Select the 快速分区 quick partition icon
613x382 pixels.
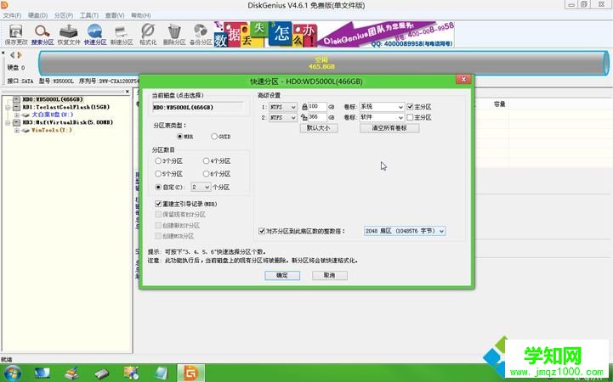[95, 34]
